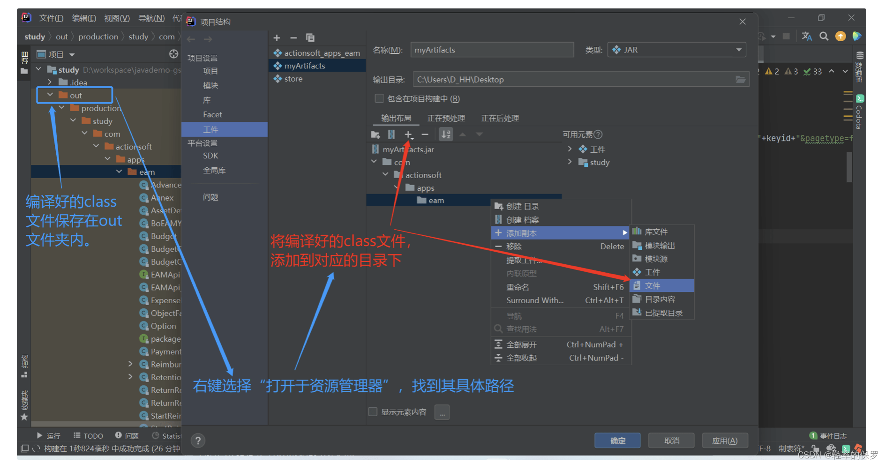Click the create archive icon in output layout toolbar
Image resolution: width=885 pixels, height=464 pixels.
tap(391, 135)
